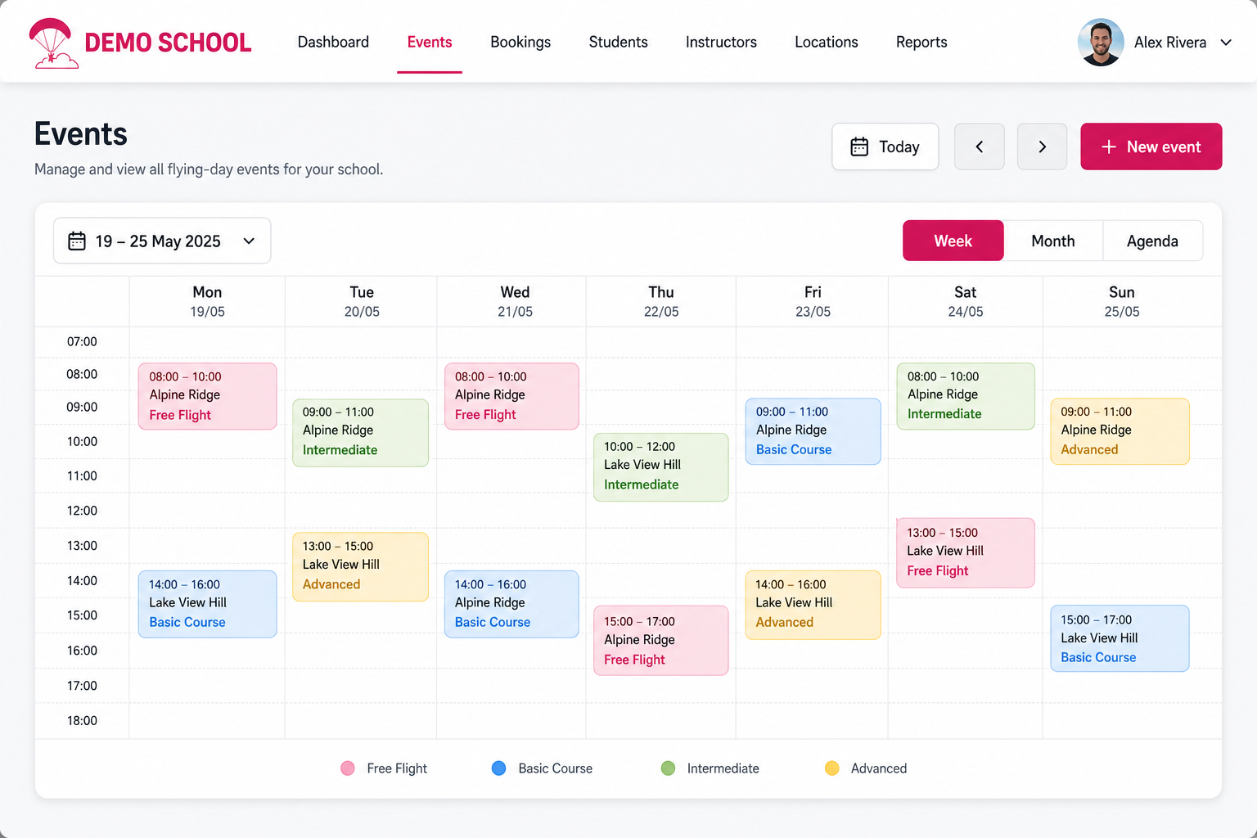This screenshot has width=1257, height=838.
Task: Open Wednesday 14:00 Alpine Ridge Basic Course
Action: pos(511,604)
